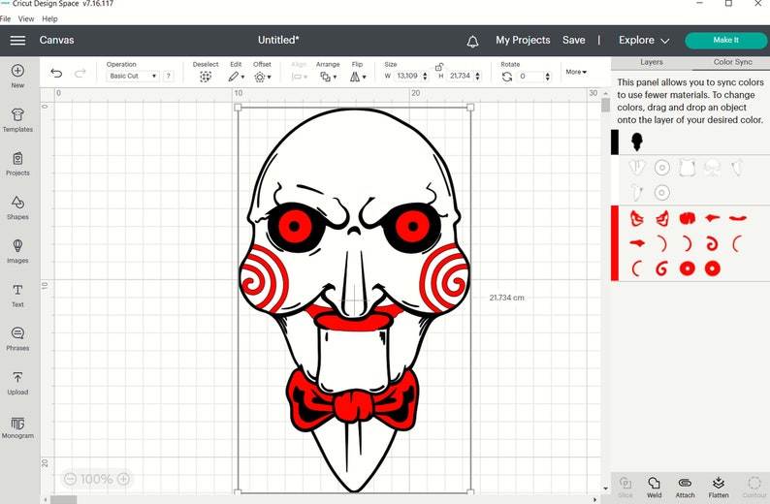This screenshot has height=504, width=770.
Task: Open the notifications bell
Action: tap(473, 41)
